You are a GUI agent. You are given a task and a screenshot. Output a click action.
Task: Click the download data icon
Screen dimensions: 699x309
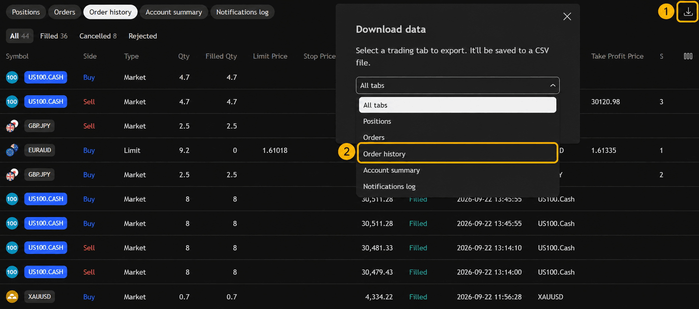[x=688, y=12]
